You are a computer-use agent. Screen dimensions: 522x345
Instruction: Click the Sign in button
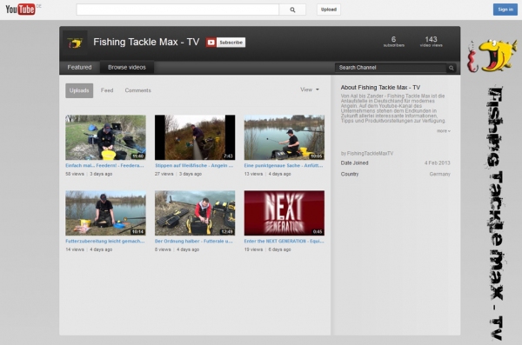point(505,10)
